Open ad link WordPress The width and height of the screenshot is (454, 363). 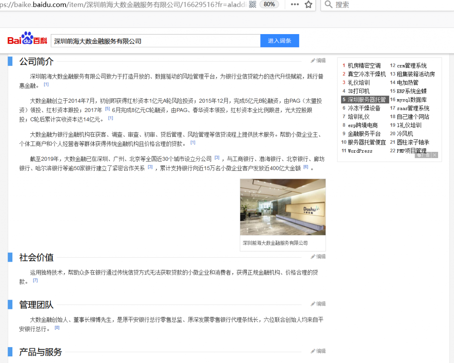tap(360, 151)
